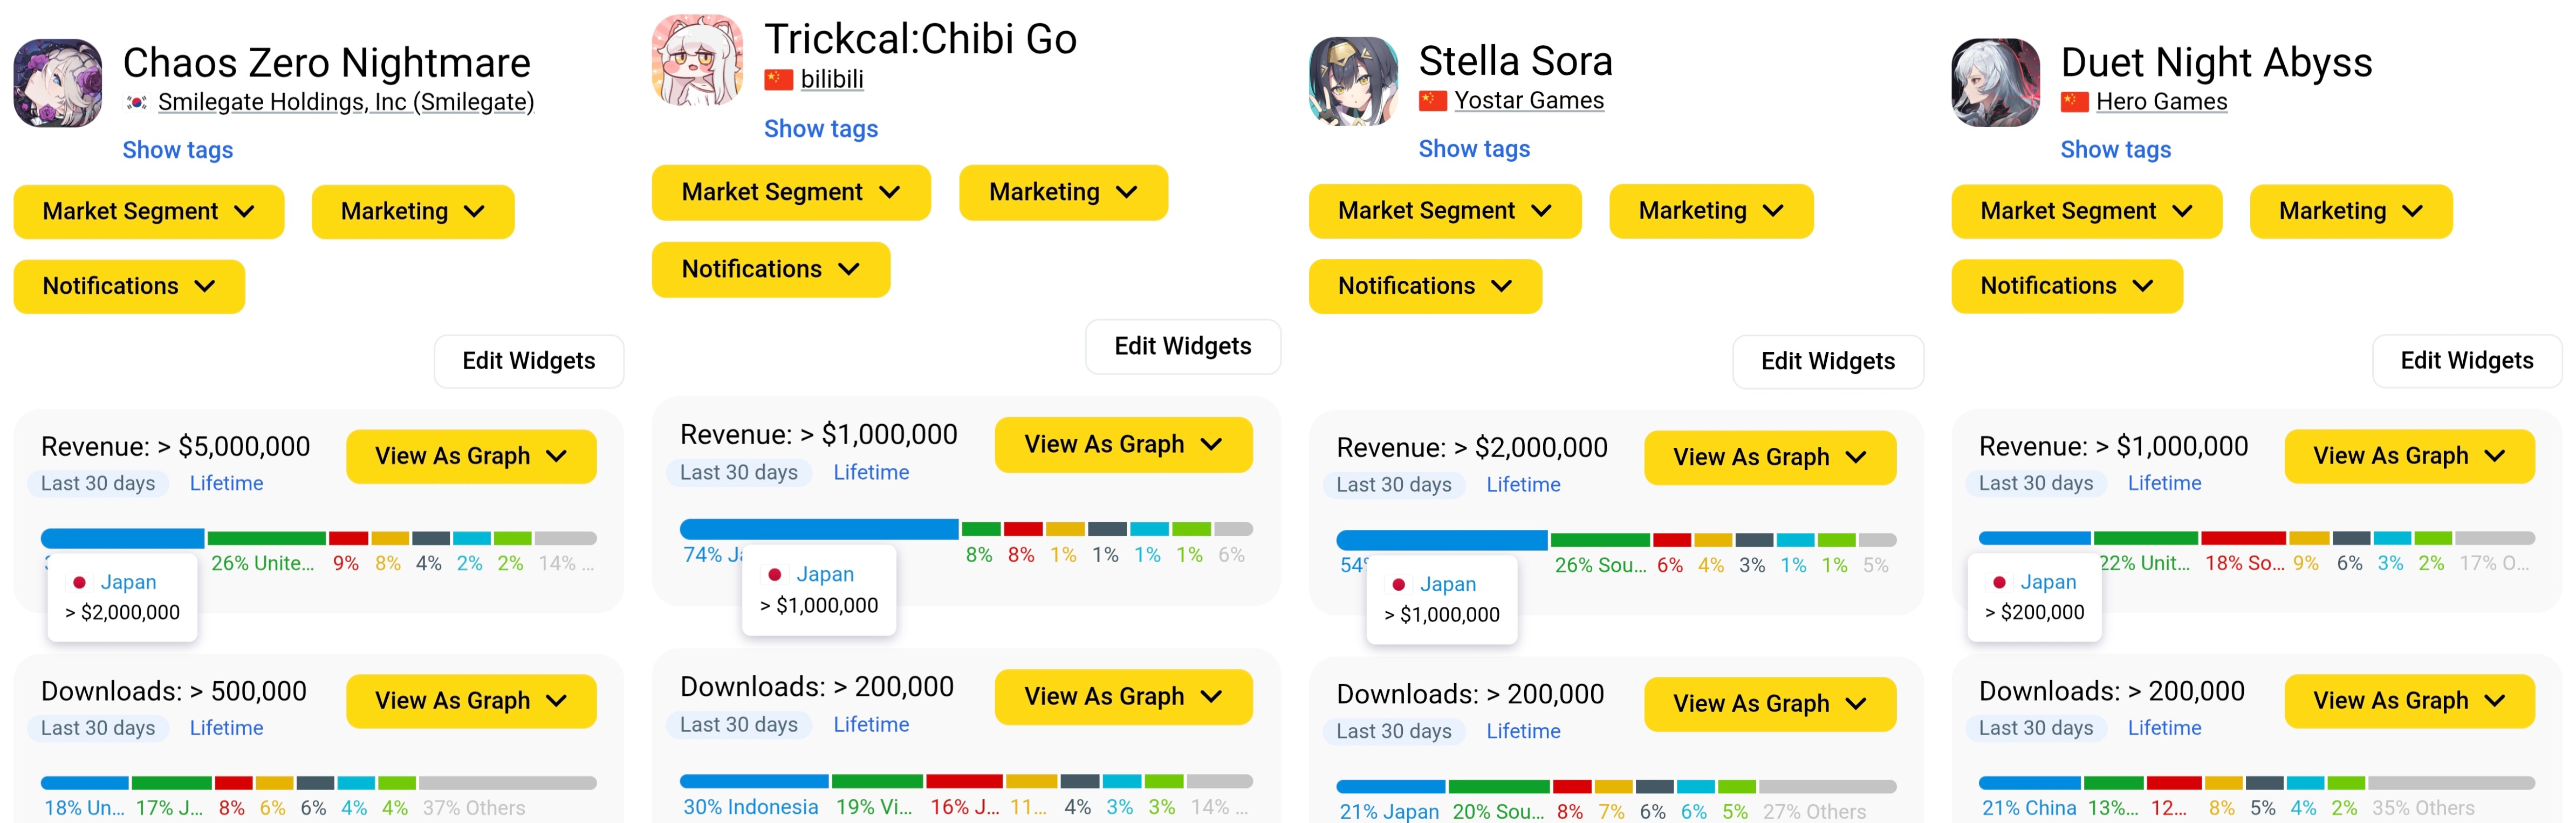The image size is (2576, 823).
Task: Open View As Graph menu for Duet Night Abyss downloads
Action: tap(2408, 701)
